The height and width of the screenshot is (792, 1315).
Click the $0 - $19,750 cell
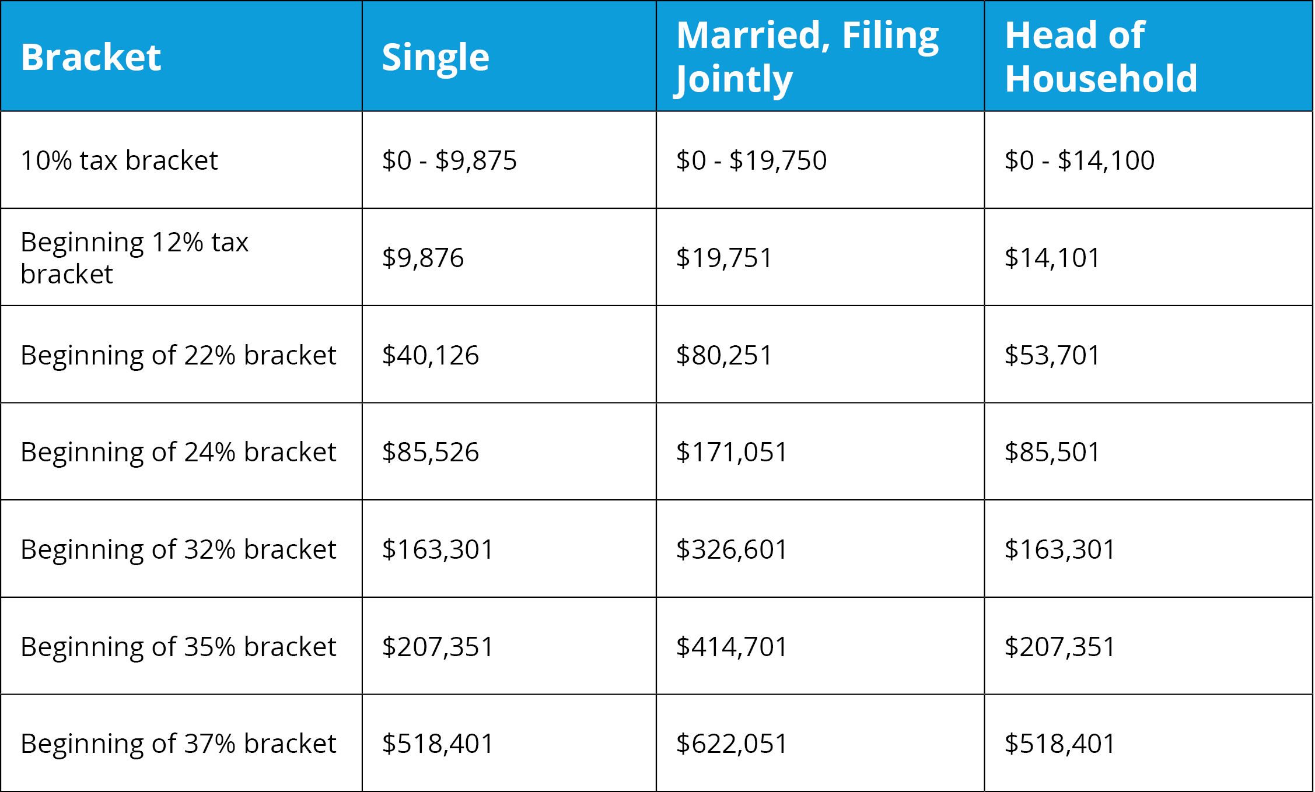(751, 160)
